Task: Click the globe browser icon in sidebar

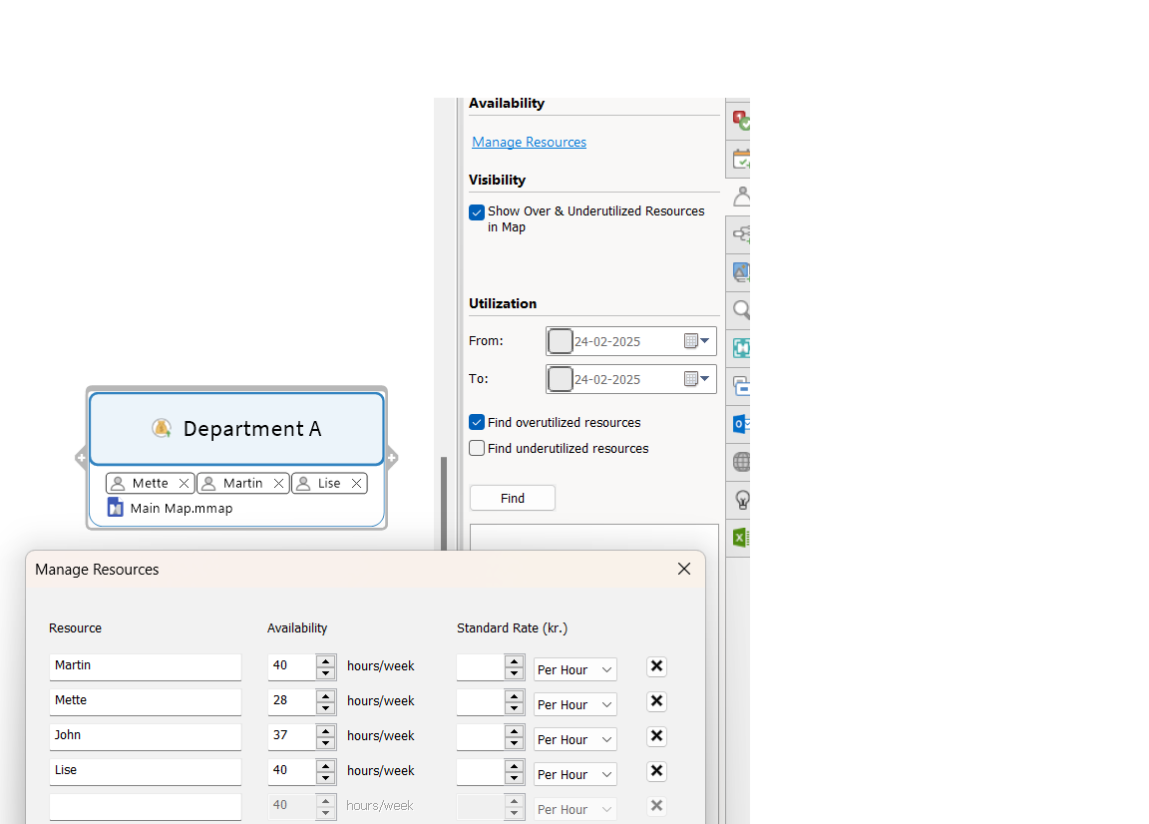Action: tap(739, 462)
